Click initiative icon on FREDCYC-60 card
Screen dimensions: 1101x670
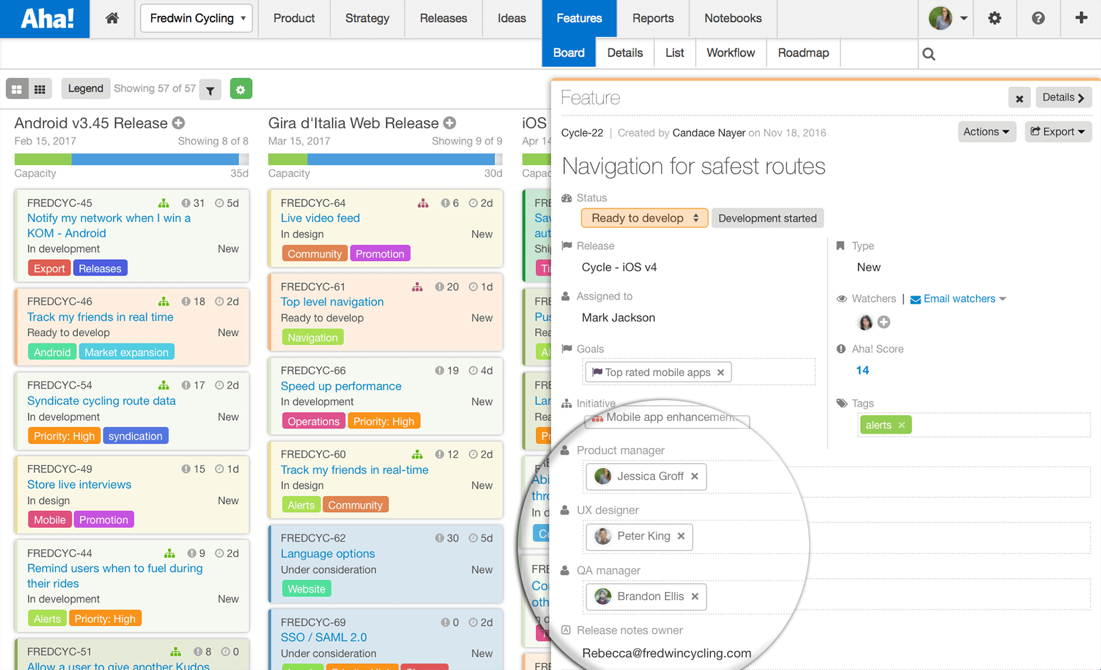click(417, 454)
